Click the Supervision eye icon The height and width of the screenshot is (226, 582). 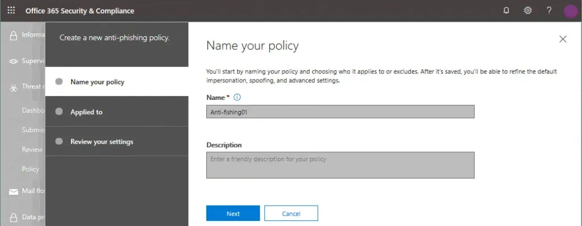pos(14,61)
